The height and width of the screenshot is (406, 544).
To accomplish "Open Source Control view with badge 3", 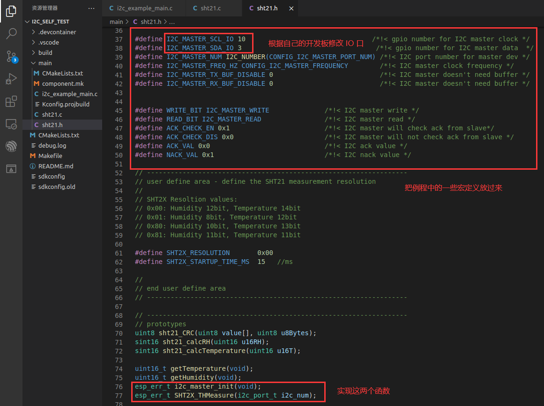I will (x=11, y=56).
